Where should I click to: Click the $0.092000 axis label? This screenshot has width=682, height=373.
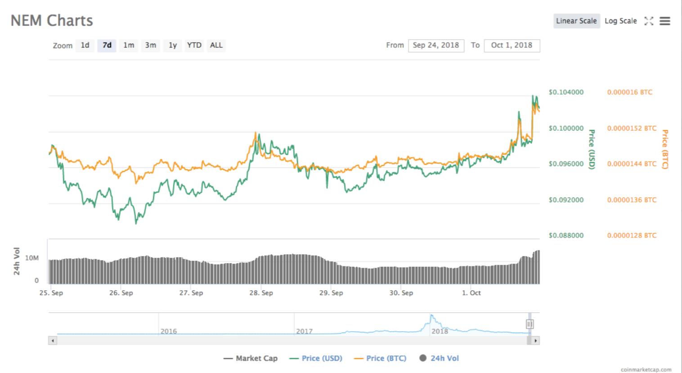(x=566, y=200)
